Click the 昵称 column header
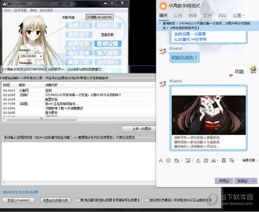The image size is (259, 212). pos(22,85)
